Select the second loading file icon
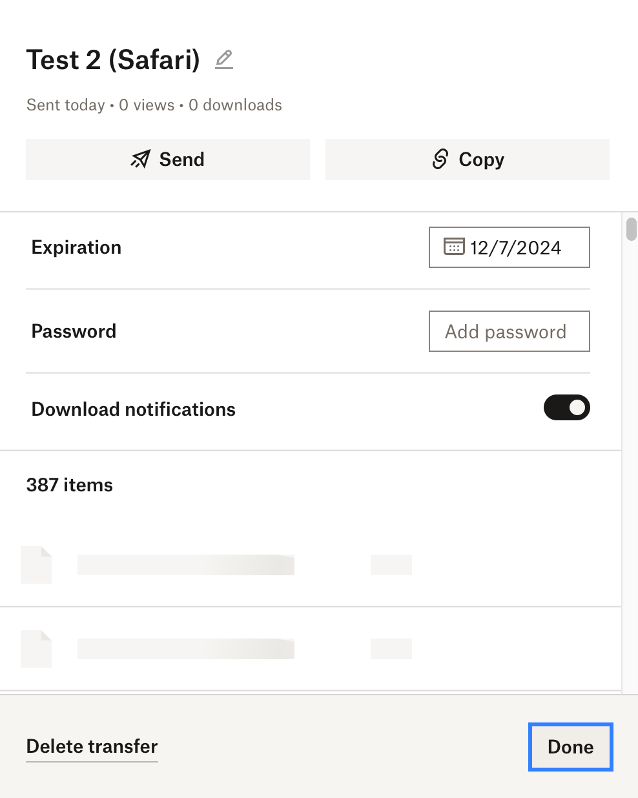The height and width of the screenshot is (798, 638). (36, 649)
